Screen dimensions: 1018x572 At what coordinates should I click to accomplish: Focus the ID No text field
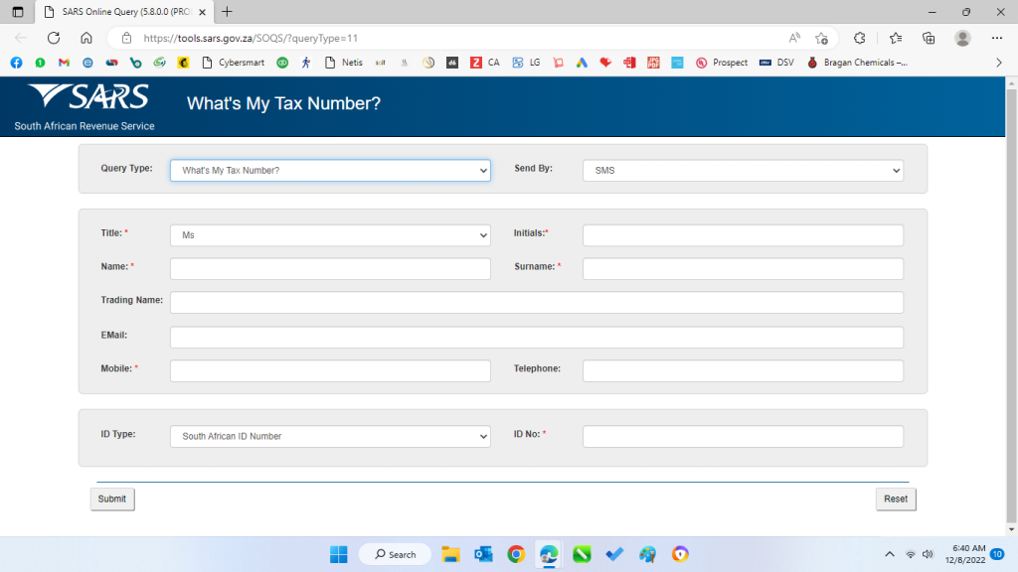coord(743,437)
